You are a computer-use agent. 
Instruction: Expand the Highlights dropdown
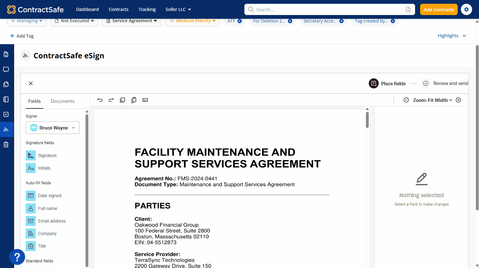(452, 36)
